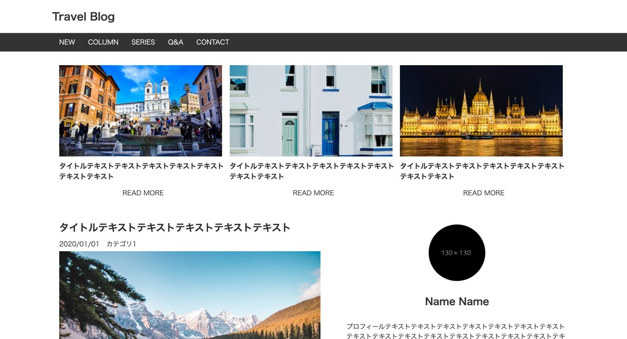
Task: Select SERIES in the navigation bar
Action: click(143, 42)
